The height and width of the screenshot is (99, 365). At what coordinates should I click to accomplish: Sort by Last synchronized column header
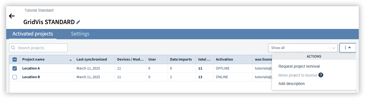(x=92, y=60)
